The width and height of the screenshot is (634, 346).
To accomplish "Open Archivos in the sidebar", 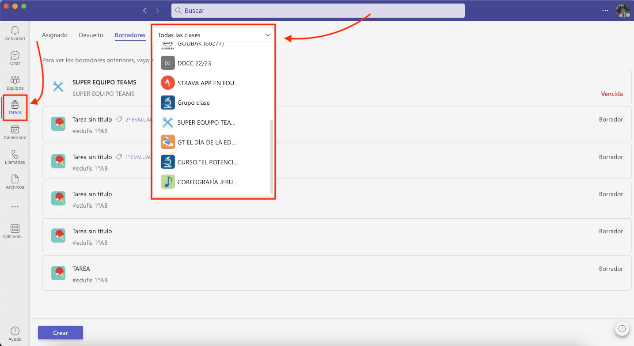I will 15,182.
